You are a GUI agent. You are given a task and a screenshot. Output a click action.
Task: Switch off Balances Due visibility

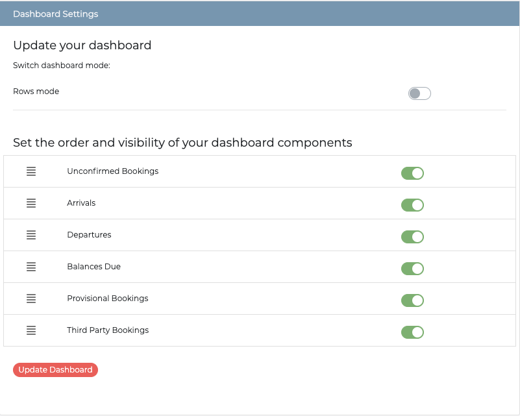[412, 269]
